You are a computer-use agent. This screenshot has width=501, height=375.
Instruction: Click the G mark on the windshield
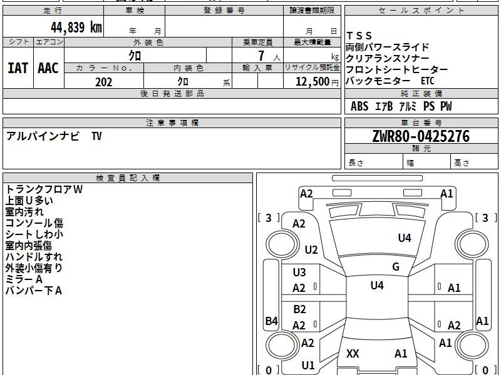(x=396, y=267)
